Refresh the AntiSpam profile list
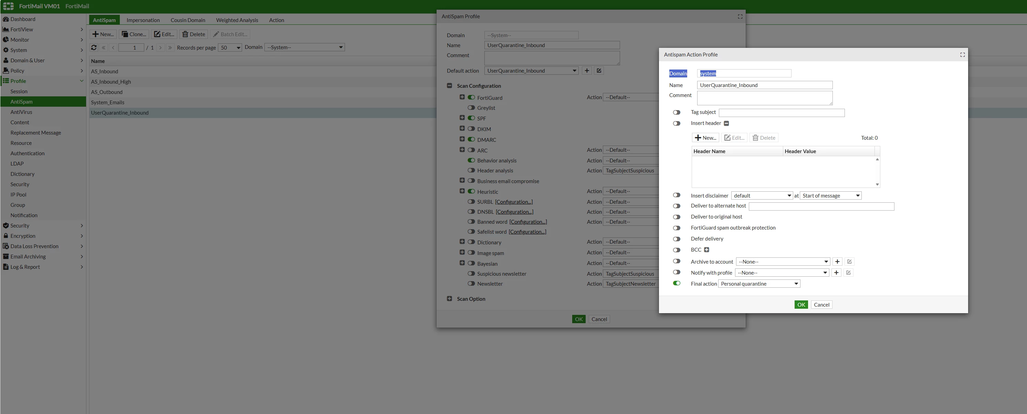The width and height of the screenshot is (1027, 414). (94, 47)
